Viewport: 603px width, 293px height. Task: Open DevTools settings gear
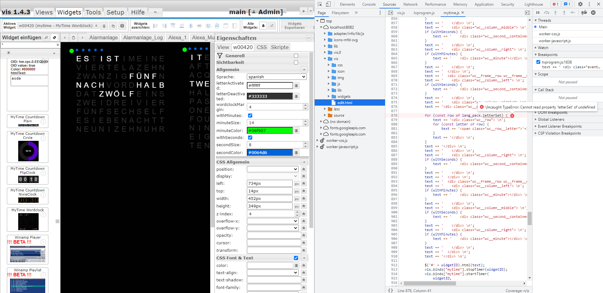580,4
